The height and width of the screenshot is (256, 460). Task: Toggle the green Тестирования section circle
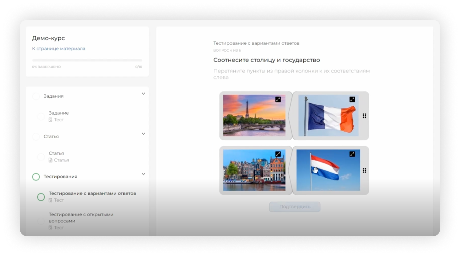pos(36,177)
